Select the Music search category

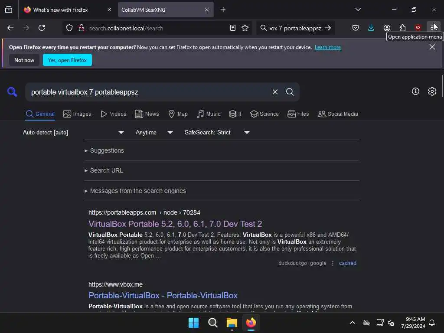pyautogui.click(x=209, y=114)
